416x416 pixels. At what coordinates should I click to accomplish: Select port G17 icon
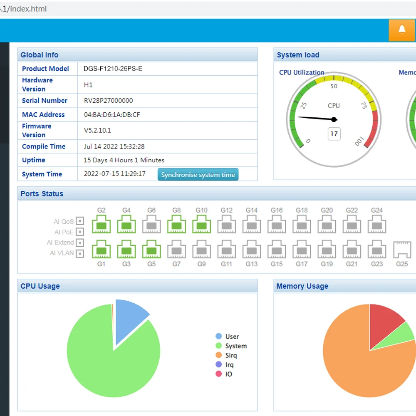tap(302, 249)
